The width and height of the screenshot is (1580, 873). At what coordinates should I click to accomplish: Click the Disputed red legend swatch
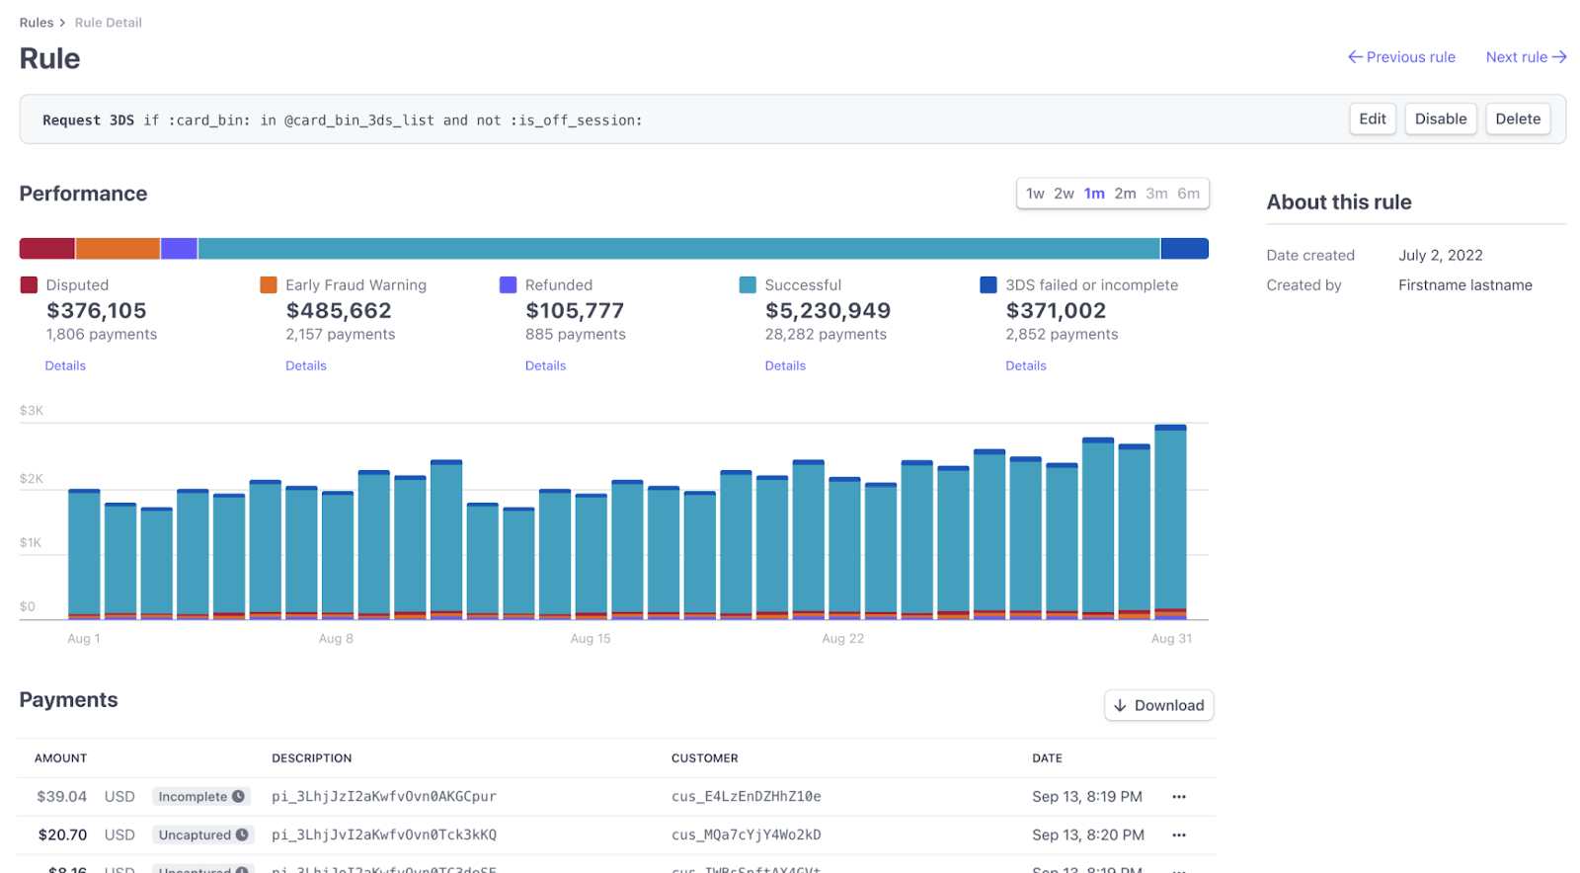click(x=29, y=285)
